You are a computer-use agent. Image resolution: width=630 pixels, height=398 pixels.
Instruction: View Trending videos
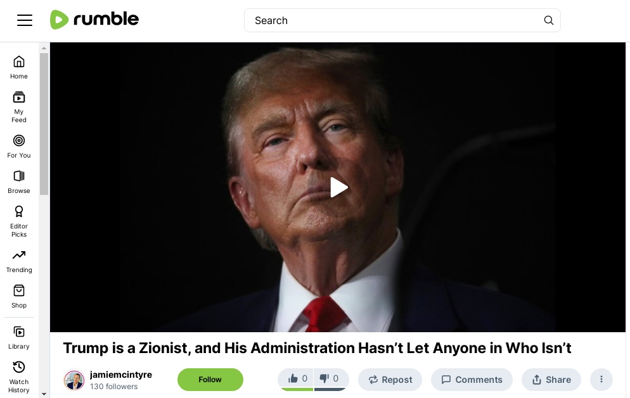(19, 261)
